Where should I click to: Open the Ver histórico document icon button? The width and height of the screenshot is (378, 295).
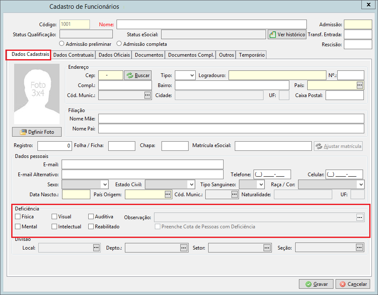tap(287, 35)
